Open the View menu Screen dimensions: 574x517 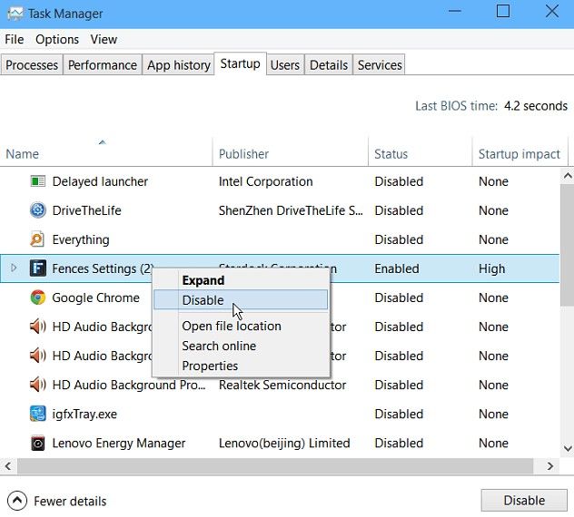point(104,39)
